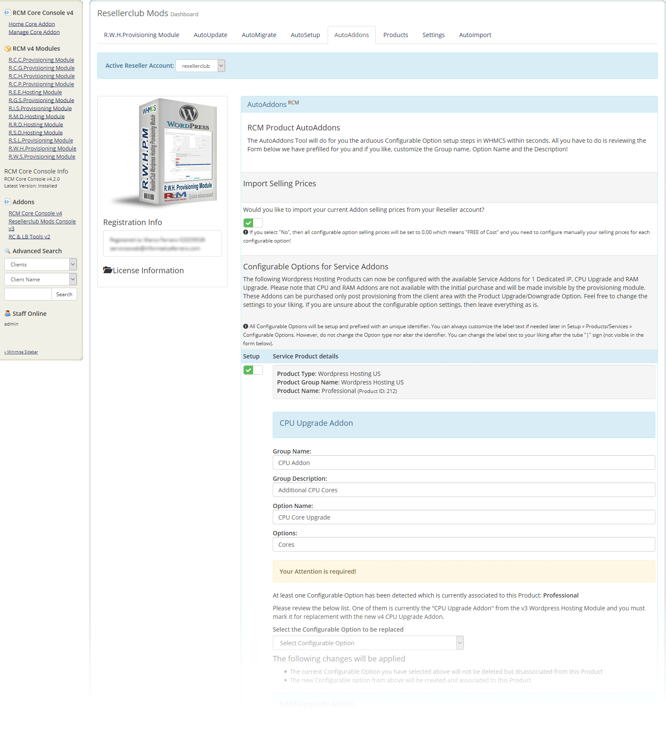The width and height of the screenshot is (666, 748).
Task: Open R.C.C.Provisioning Module link
Action: tap(41, 60)
